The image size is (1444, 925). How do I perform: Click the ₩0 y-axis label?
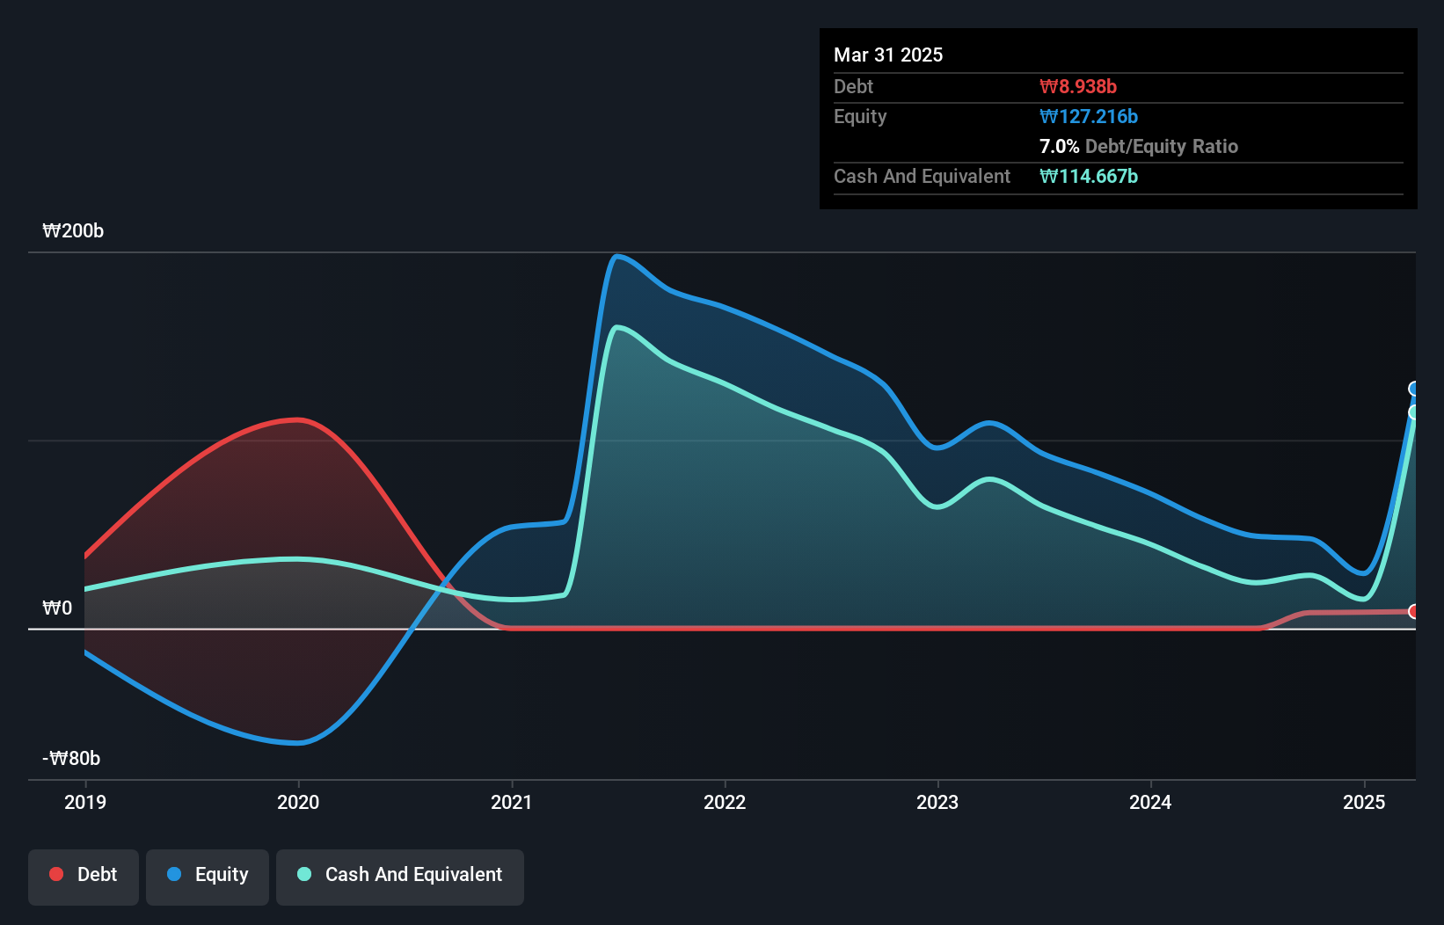coord(57,608)
